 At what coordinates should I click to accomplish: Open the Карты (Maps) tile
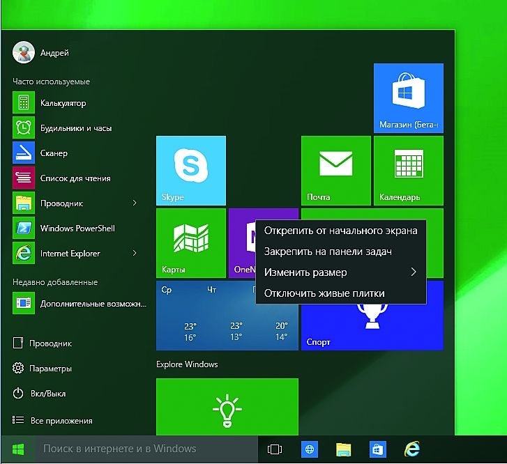tap(191, 243)
